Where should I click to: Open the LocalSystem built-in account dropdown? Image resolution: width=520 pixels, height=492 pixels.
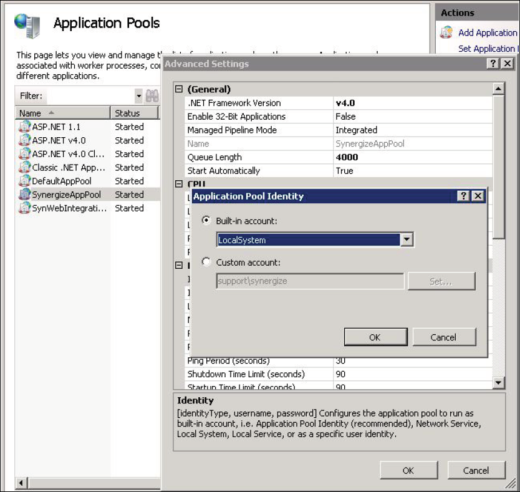click(407, 240)
